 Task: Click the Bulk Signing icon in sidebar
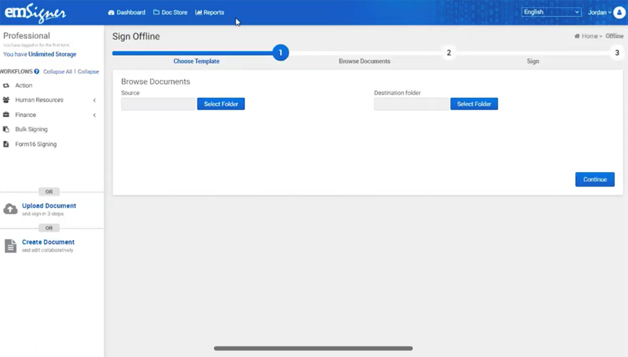[x=6, y=130]
